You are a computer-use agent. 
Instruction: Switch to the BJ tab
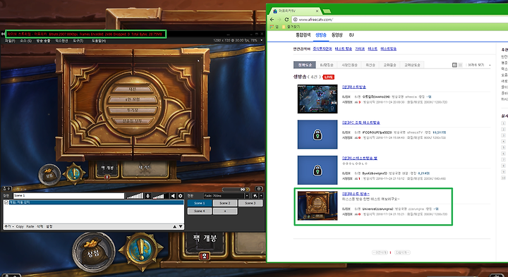tap(351, 35)
